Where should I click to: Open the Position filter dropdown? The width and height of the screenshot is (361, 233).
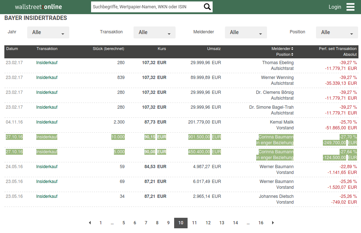(x=337, y=32)
